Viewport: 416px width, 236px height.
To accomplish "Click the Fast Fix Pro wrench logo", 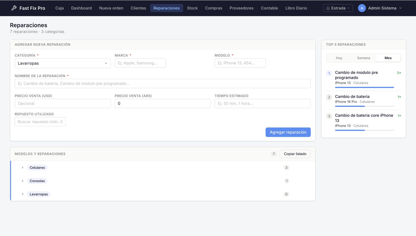I will 14,8.
